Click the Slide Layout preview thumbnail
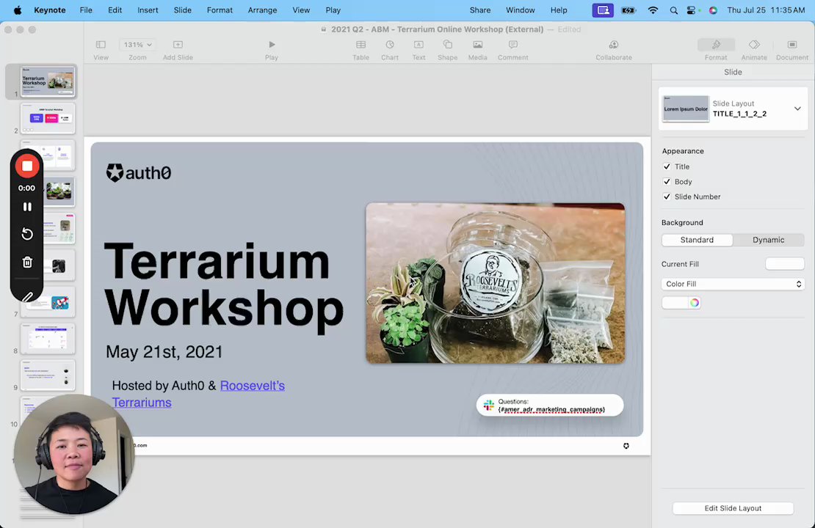The width and height of the screenshot is (815, 528). [686, 109]
